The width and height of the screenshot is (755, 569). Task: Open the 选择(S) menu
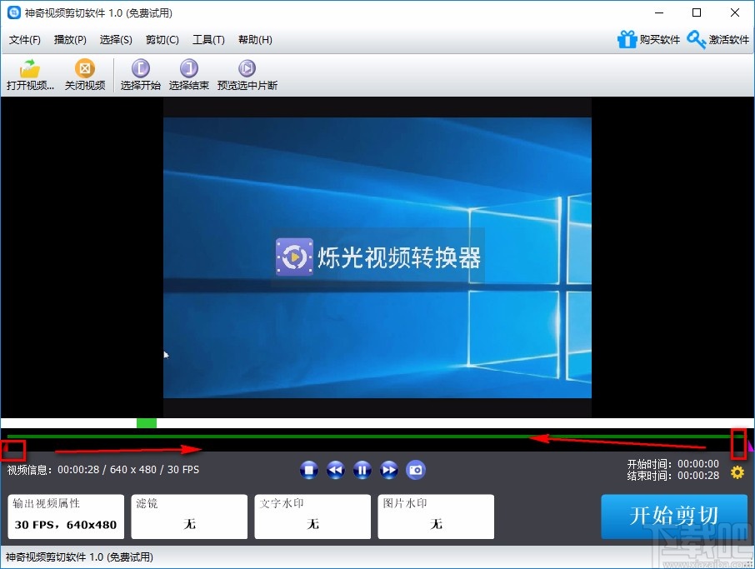click(116, 40)
